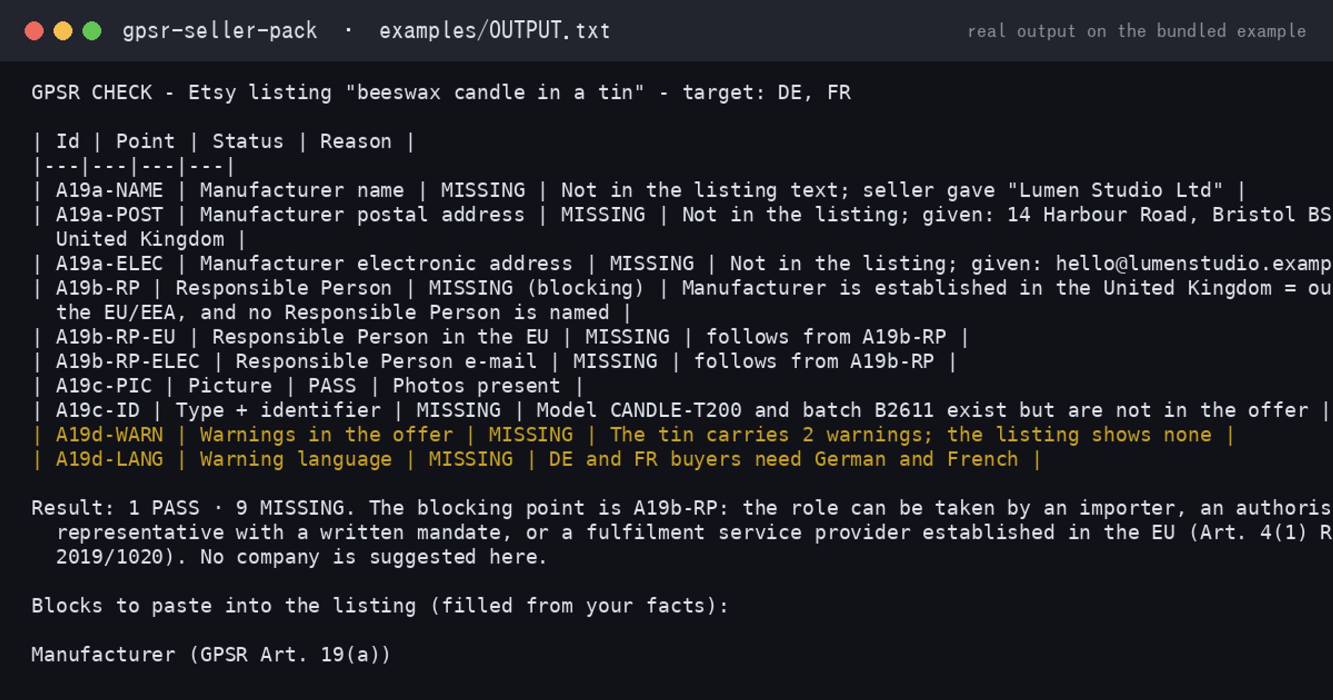This screenshot has height=700, width=1333.
Task: Click the highlighted A19d-WARN row identifier
Action: pyautogui.click(x=109, y=435)
